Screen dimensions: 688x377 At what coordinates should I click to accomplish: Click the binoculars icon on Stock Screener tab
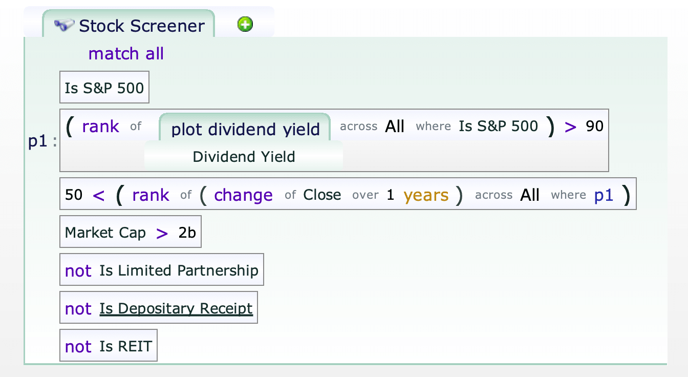point(64,26)
